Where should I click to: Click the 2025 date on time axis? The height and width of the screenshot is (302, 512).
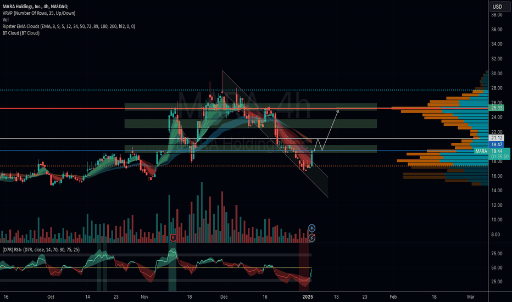(308, 297)
